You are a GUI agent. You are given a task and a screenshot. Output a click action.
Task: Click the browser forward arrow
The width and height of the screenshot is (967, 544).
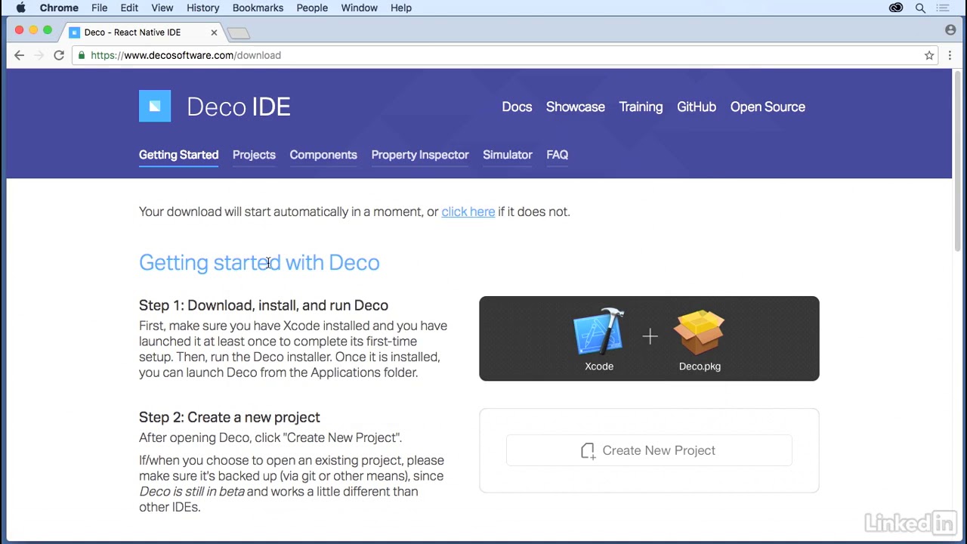click(x=39, y=55)
